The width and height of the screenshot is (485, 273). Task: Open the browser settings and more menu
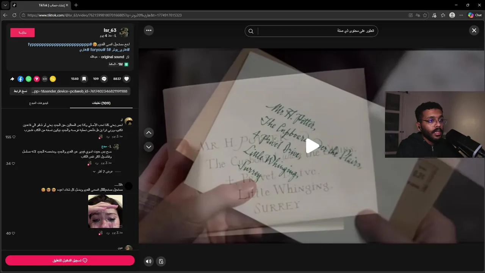(x=461, y=15)
